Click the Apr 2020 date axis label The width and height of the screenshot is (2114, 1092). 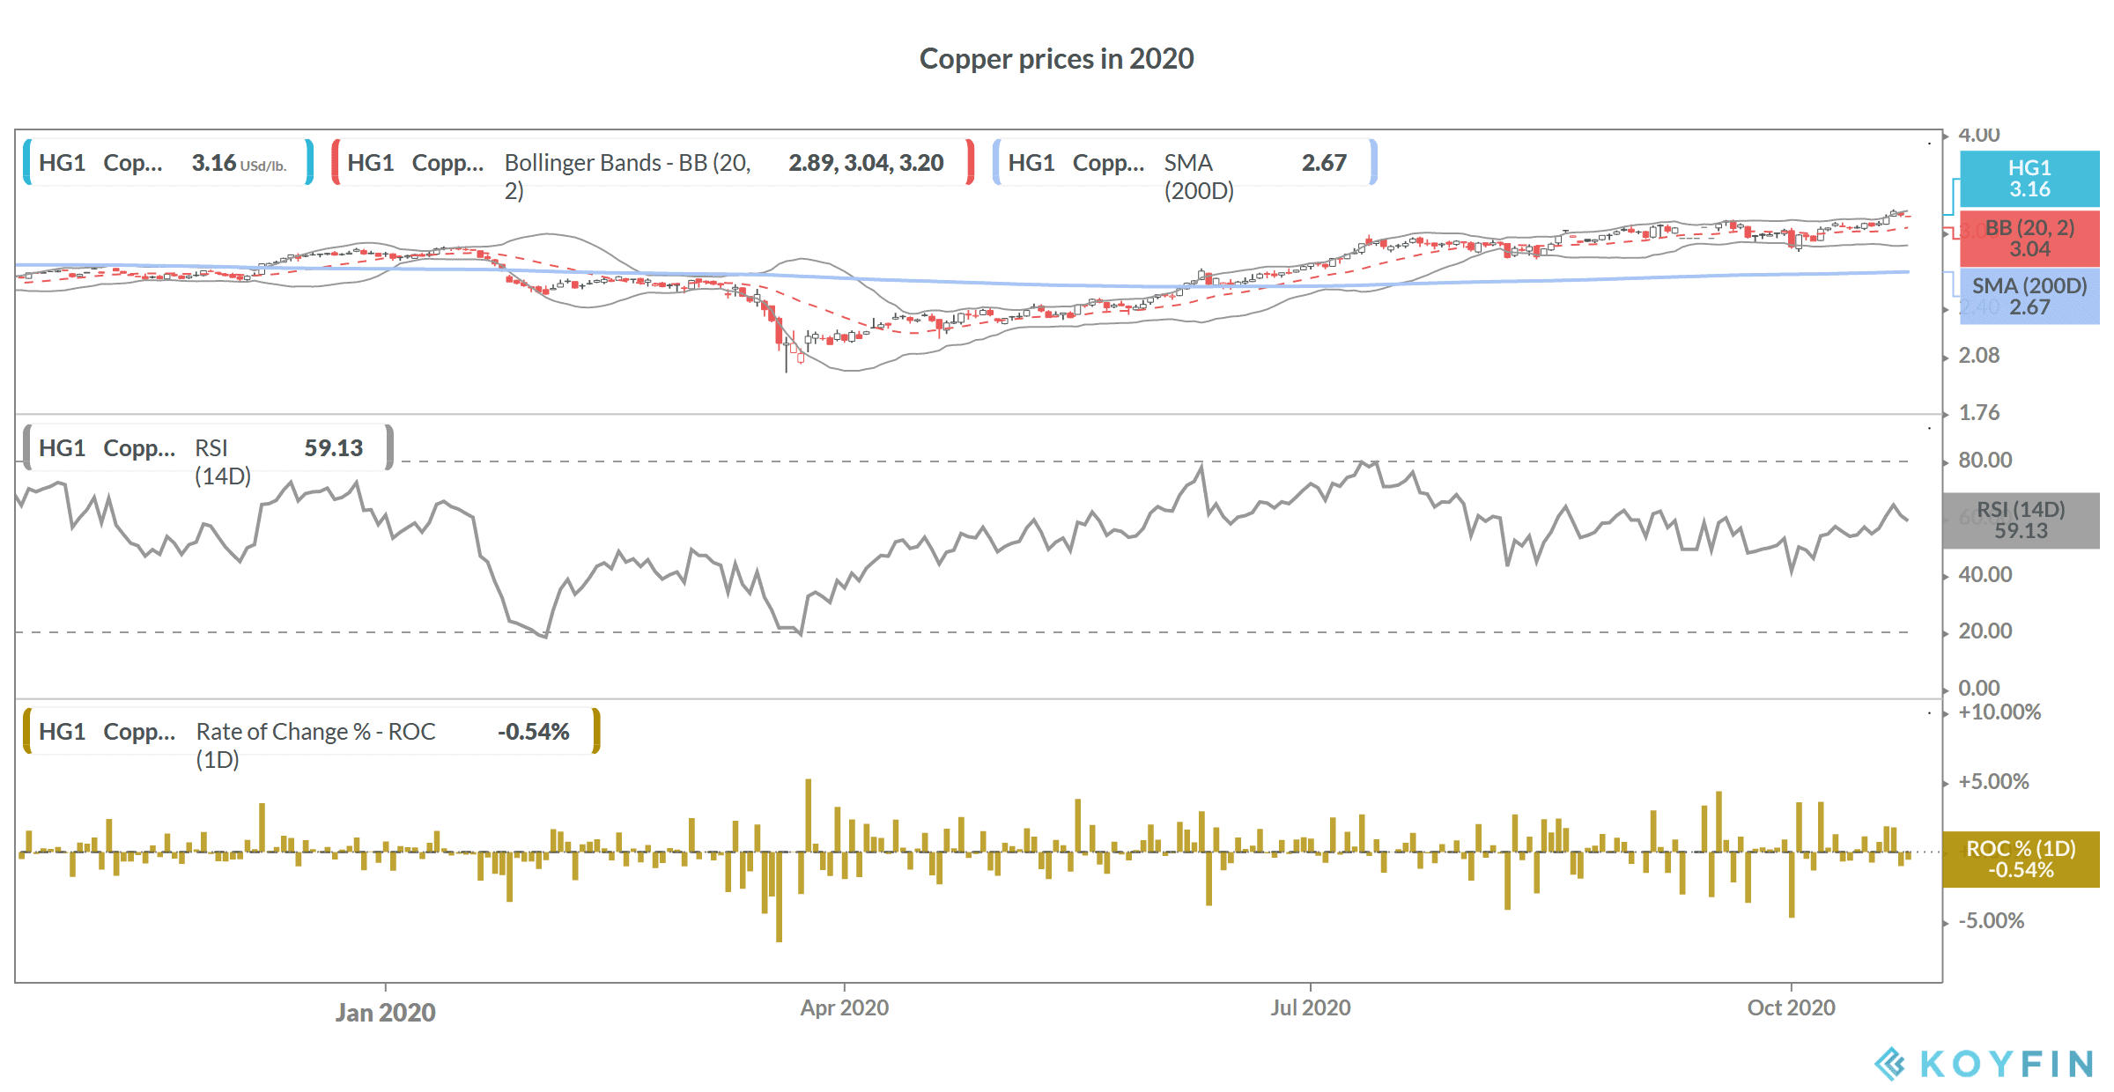coord(844,1007)
